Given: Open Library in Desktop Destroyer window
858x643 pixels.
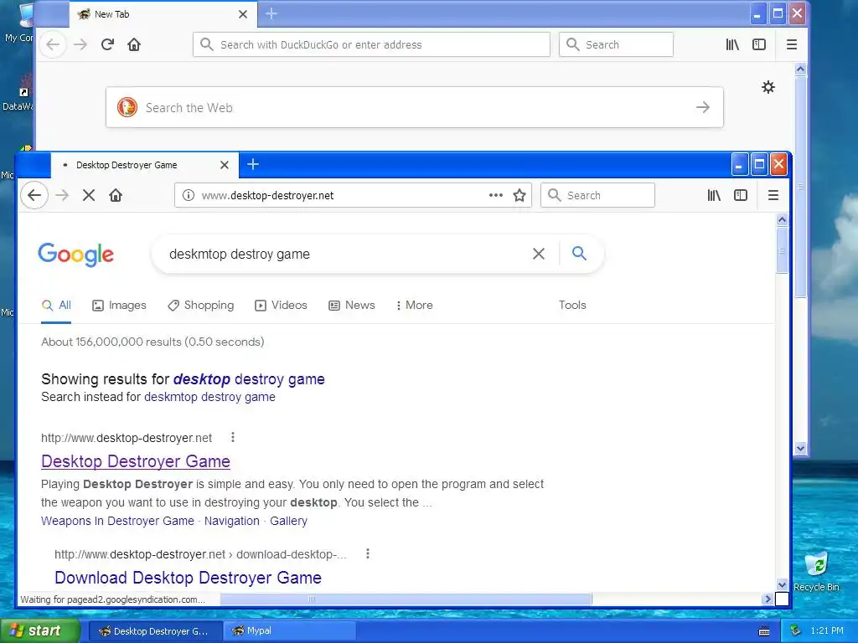Looking at the screenshot, I should 714,195.
